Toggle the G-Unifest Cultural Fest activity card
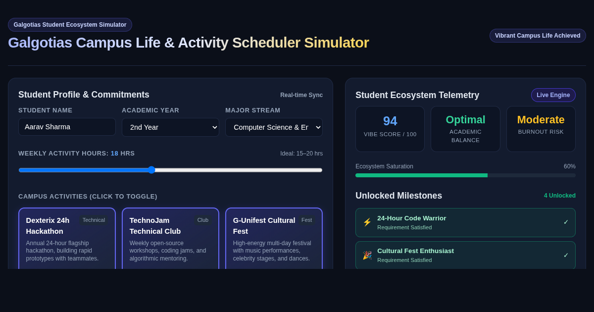The height and width of the screenshot is (312, 594). pyautogui.click(x=274, y=239)
